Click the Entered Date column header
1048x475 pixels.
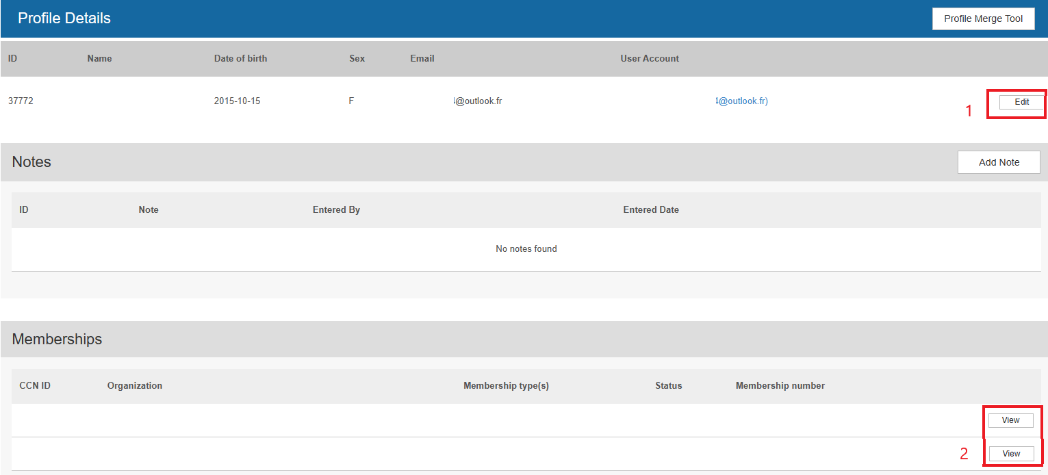coord(650,210)
